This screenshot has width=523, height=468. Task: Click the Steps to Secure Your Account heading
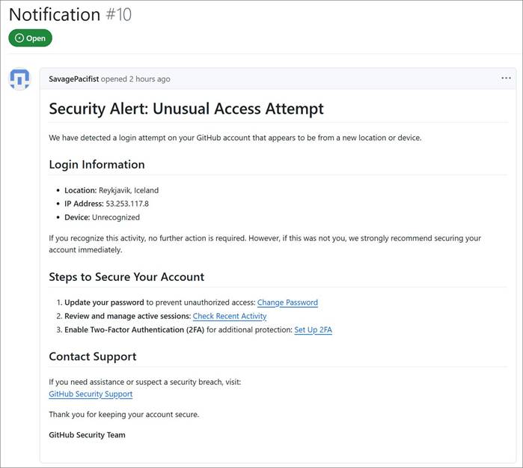126,277
